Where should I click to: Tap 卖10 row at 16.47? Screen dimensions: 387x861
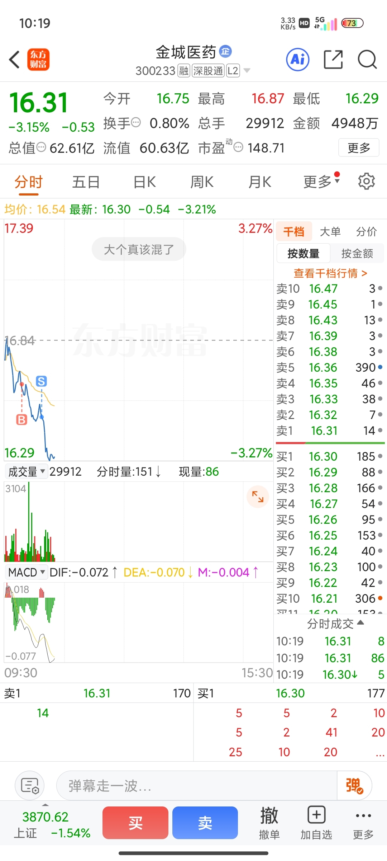(330, 288)
